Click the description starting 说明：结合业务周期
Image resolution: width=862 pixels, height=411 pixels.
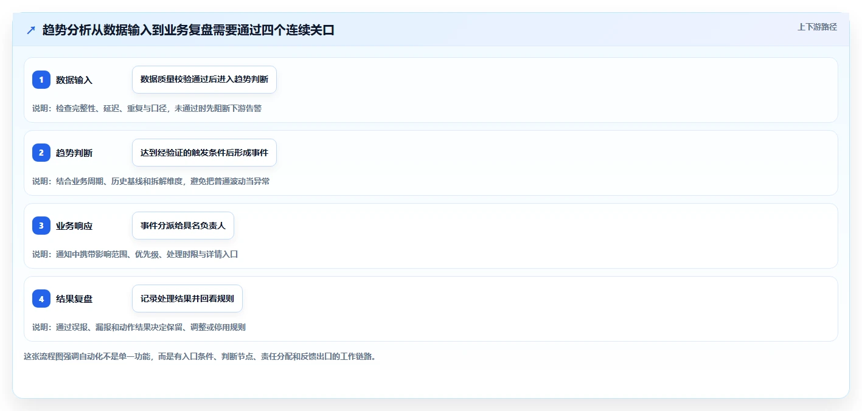tap(151, 181)
